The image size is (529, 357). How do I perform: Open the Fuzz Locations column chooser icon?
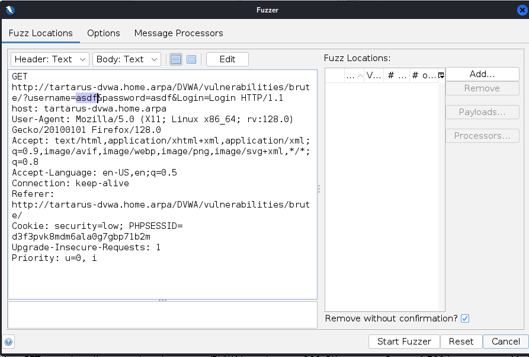[441, 75]
